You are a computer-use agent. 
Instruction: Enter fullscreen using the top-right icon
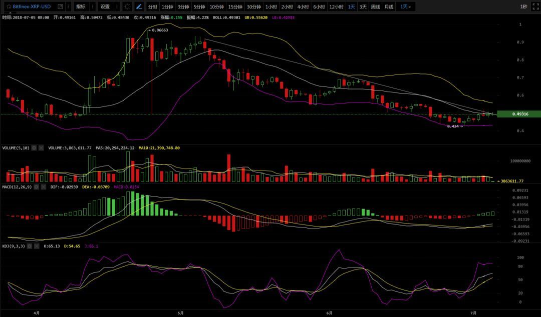tap(535, 6)
